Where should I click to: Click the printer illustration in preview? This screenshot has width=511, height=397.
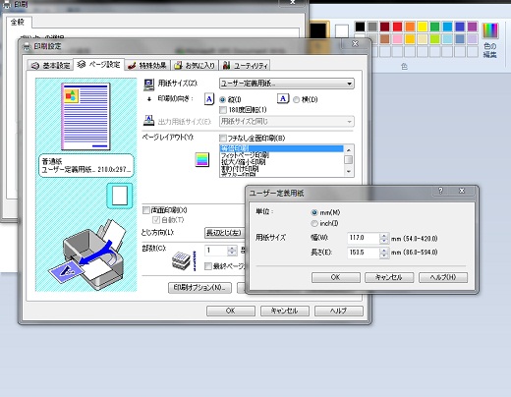[x=88, y=255]
